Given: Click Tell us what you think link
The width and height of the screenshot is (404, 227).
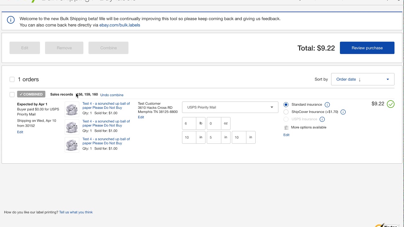Looking at the screenshot, I should [76, 212].
